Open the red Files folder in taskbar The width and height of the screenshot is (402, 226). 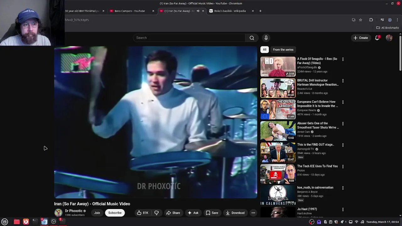[17, 222]
